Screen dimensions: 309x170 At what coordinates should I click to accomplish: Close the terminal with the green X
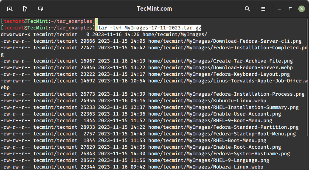coord(301,9)
